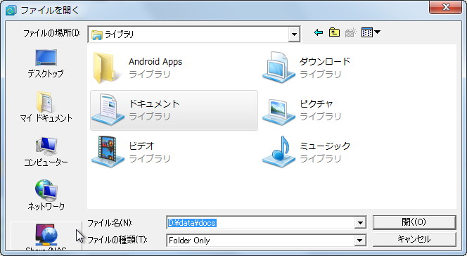Go up one folder level

pos(335,32)
